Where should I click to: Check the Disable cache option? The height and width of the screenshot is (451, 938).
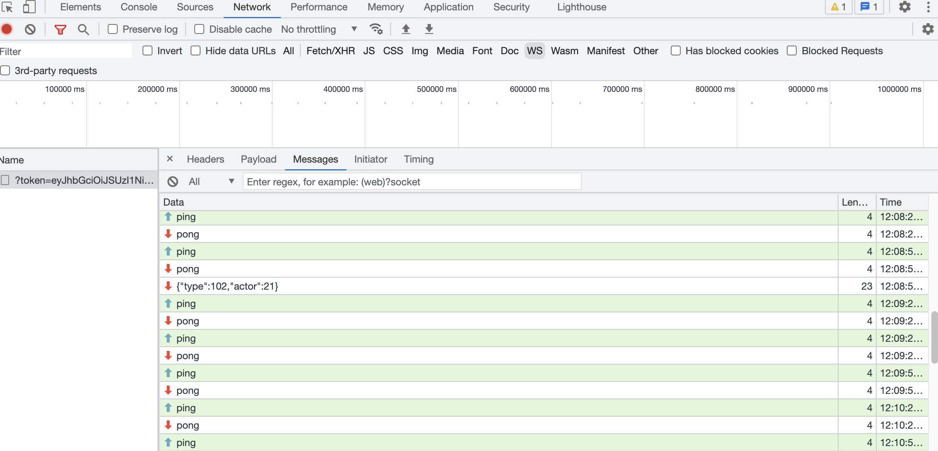coord(199,29)
